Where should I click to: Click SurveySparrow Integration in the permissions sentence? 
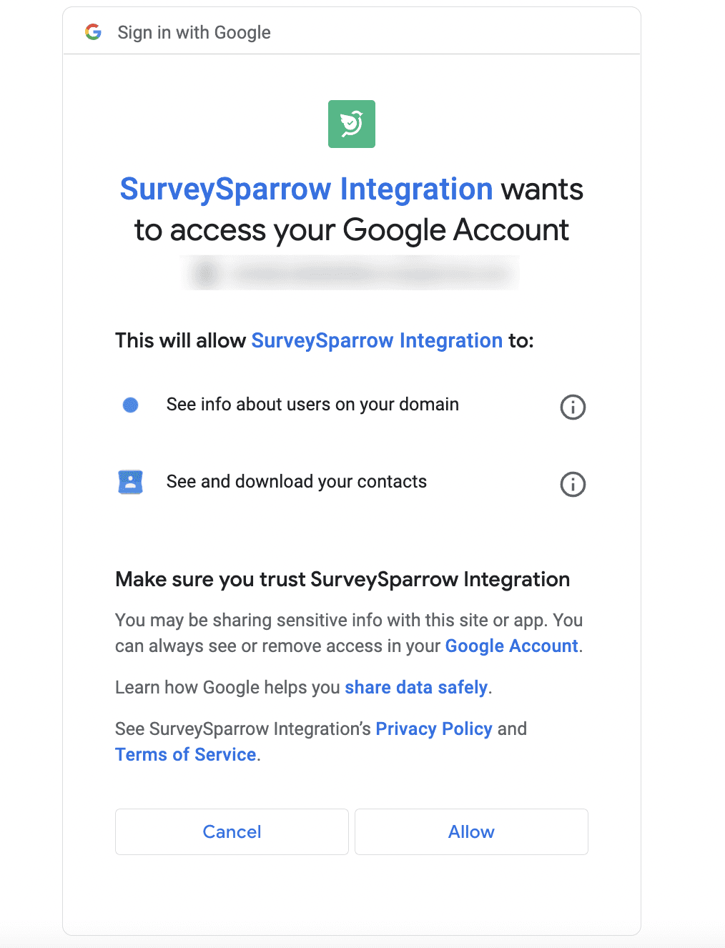click(377, 340)
